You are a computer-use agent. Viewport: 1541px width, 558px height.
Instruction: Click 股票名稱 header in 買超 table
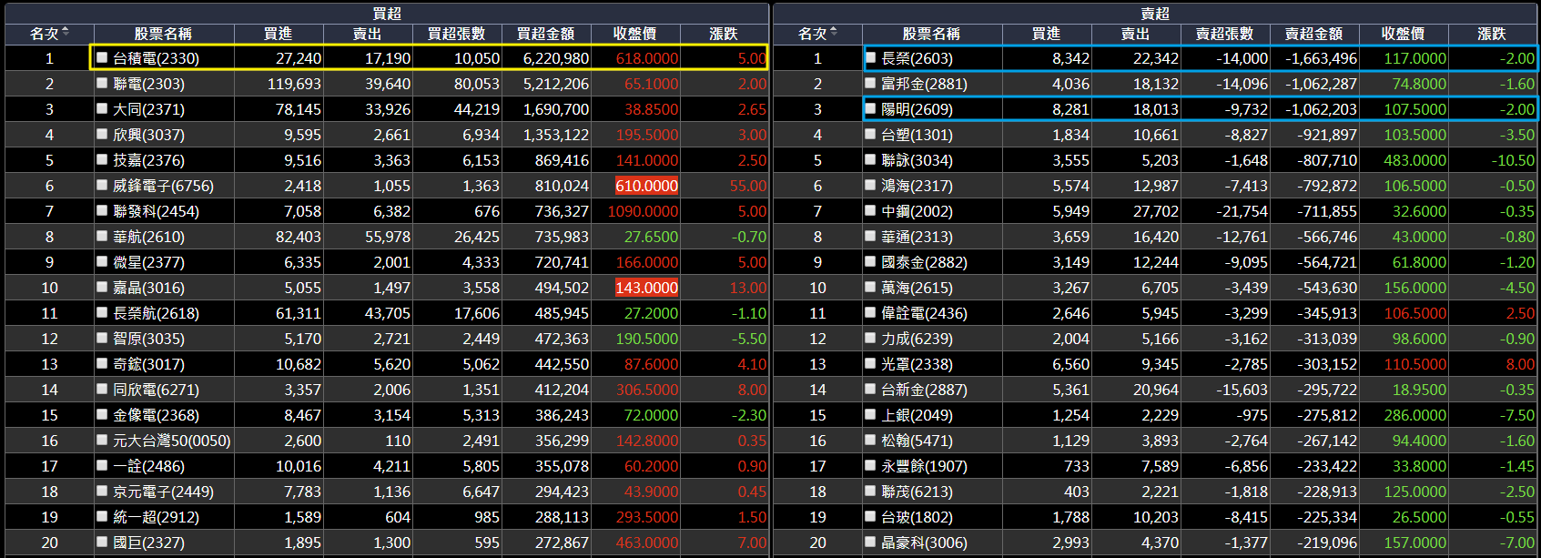163,34
